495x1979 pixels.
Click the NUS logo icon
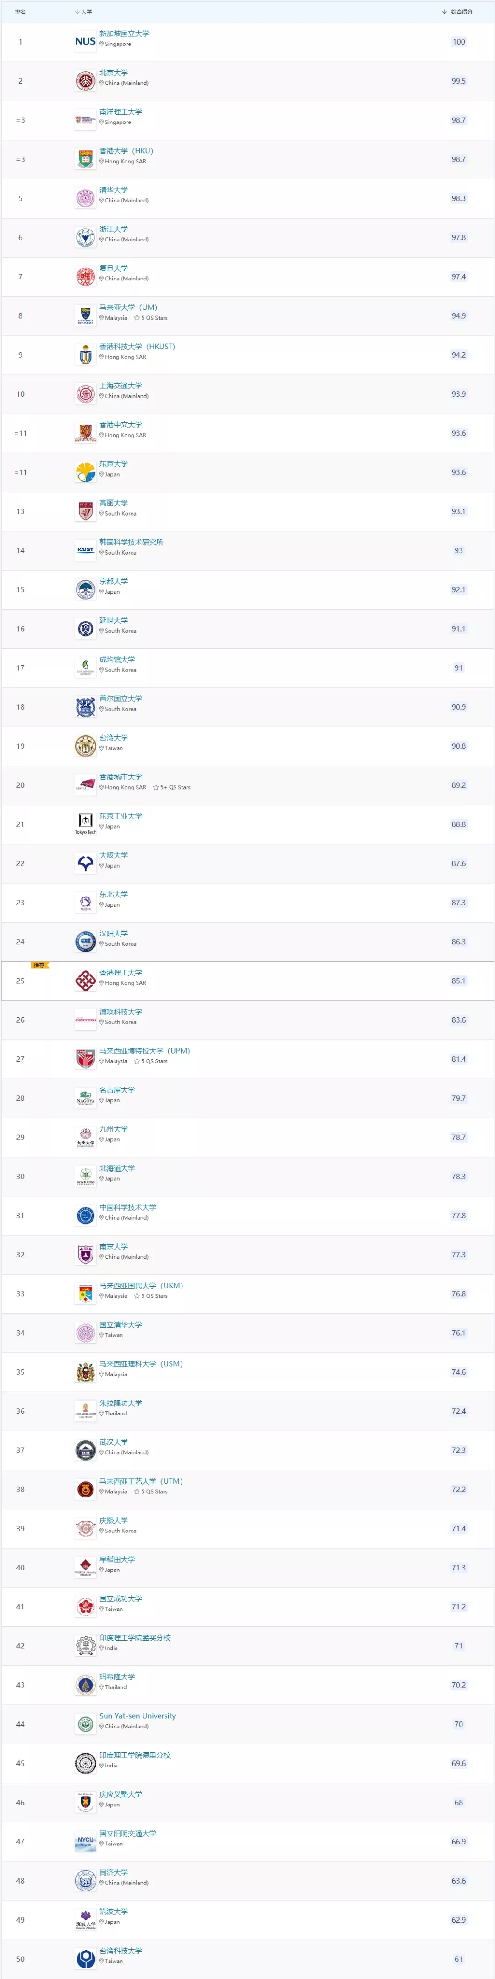tap(85, 41)
